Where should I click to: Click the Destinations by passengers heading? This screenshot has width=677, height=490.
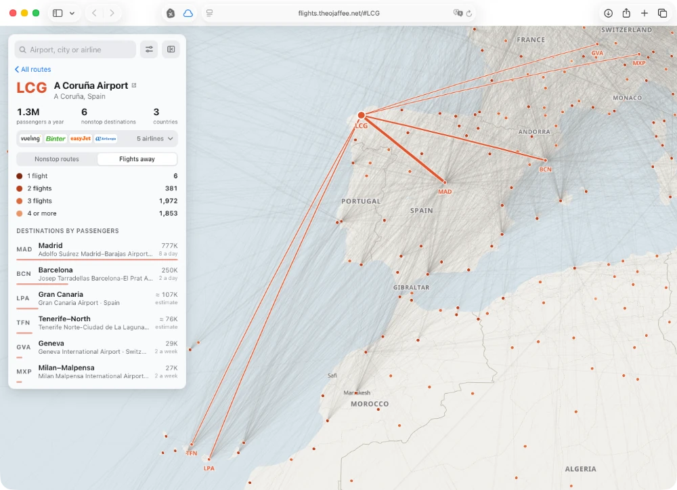coord(68,230)
